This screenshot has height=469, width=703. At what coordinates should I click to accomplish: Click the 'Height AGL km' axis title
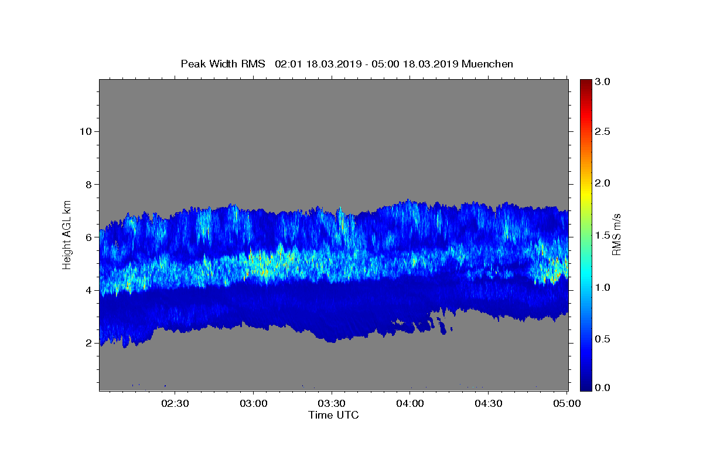[x=67, y=235]
